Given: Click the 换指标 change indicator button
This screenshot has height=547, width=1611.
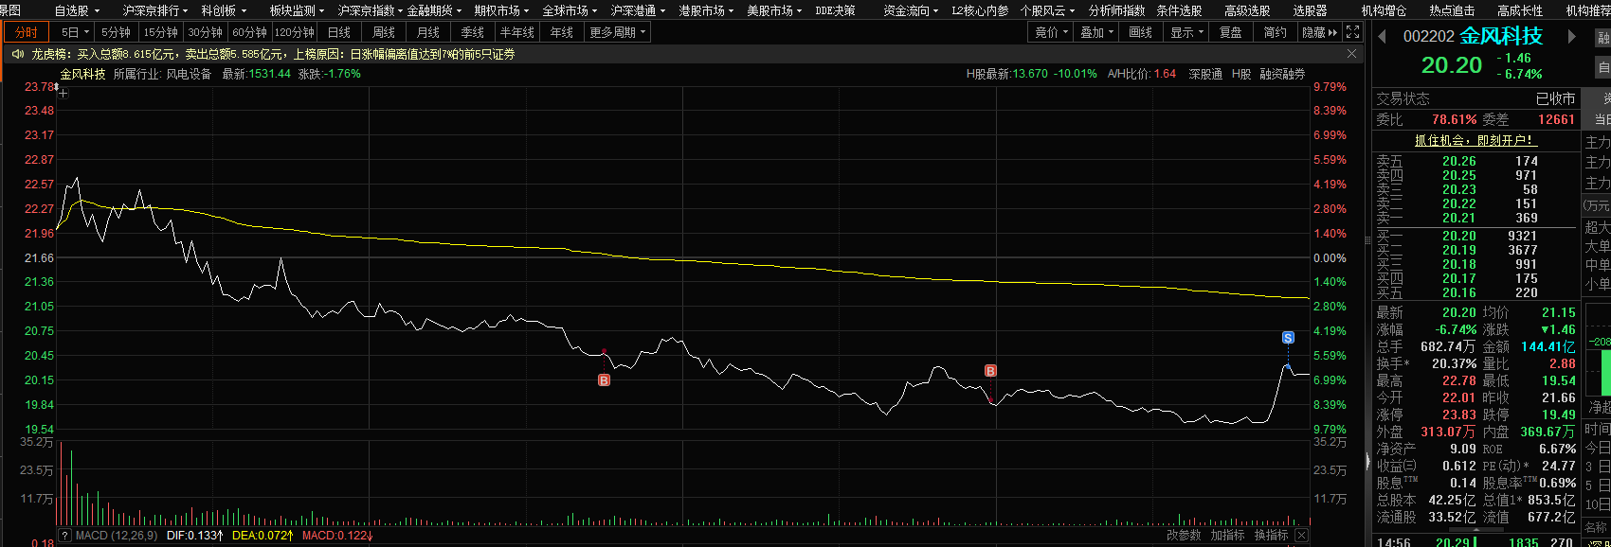Looking at the screenshot, I should 1271,536.
